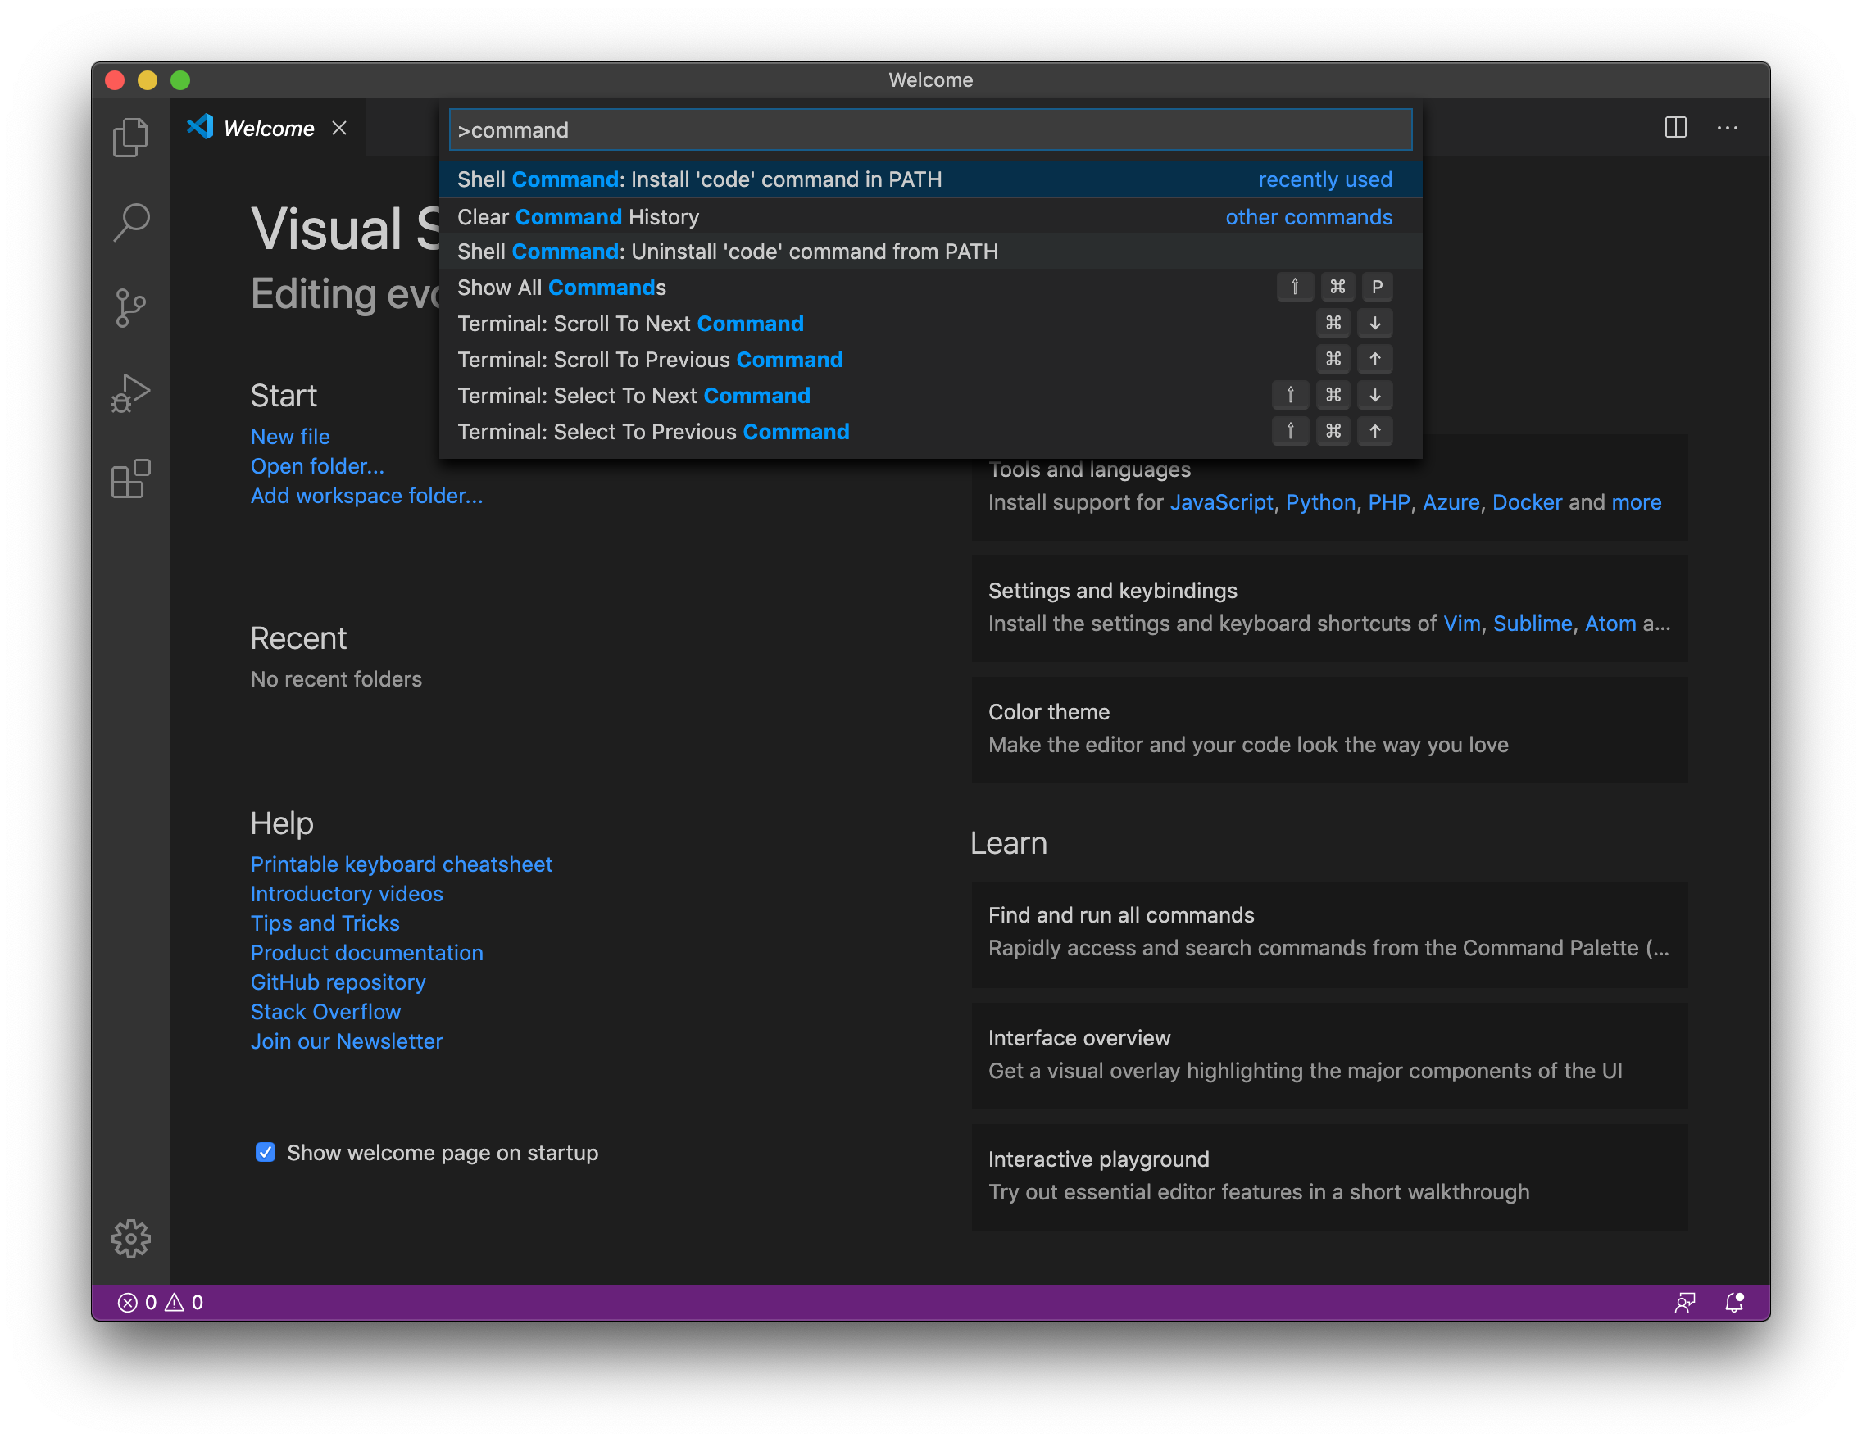Close the Welcome tab
This screenshot has height=1442, width=1862.
point(339,128)
